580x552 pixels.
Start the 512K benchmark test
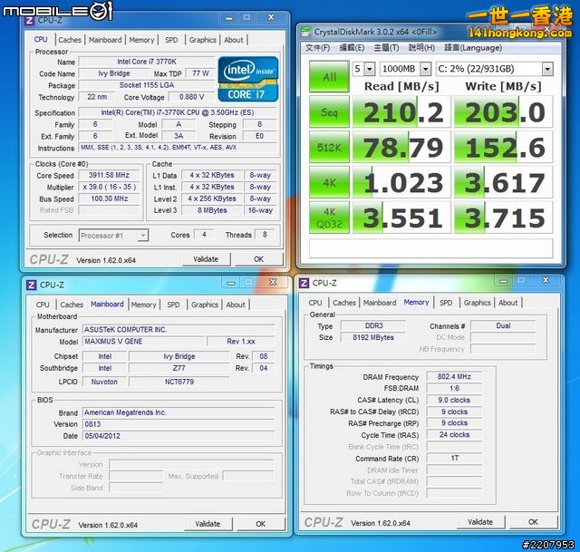329,148
